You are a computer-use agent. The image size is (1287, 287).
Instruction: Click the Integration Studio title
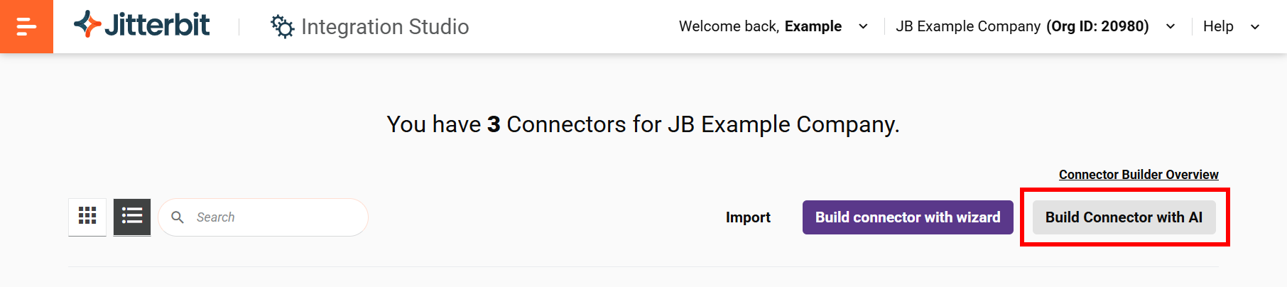[x=385, y=27]
